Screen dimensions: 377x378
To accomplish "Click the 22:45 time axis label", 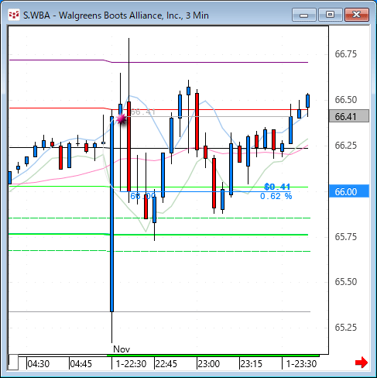I will pos(166,364).
